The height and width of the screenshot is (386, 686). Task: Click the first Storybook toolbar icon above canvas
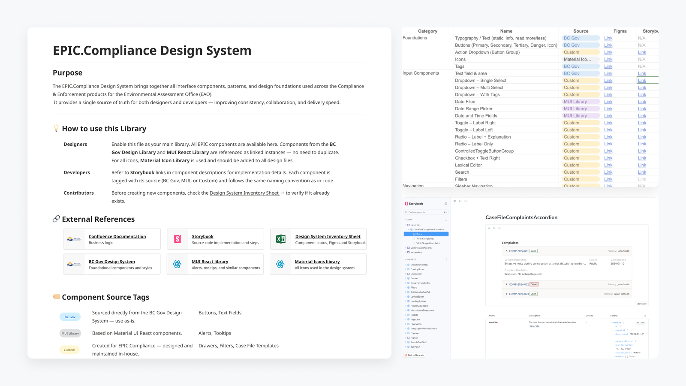[454, 201]
